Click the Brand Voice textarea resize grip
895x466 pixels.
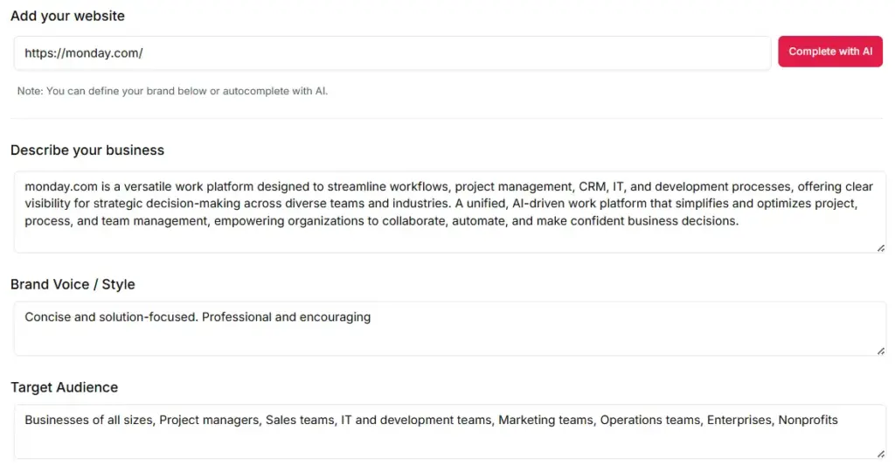(x=880, y=350)
